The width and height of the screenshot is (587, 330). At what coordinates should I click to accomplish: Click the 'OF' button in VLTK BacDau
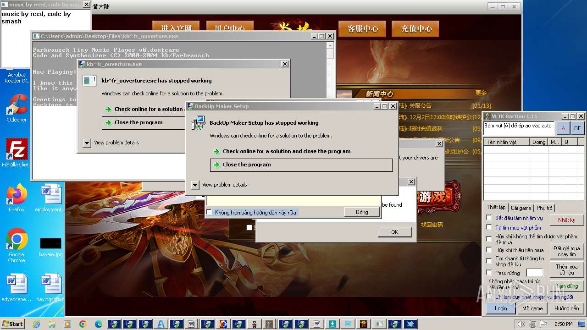point(577,128)
